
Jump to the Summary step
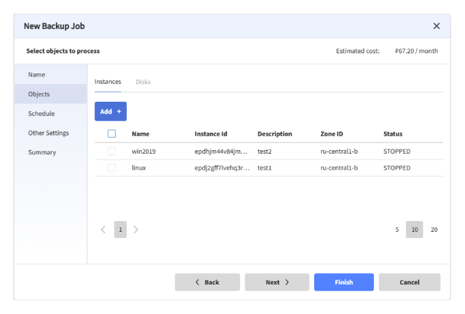tap(42, 153)
